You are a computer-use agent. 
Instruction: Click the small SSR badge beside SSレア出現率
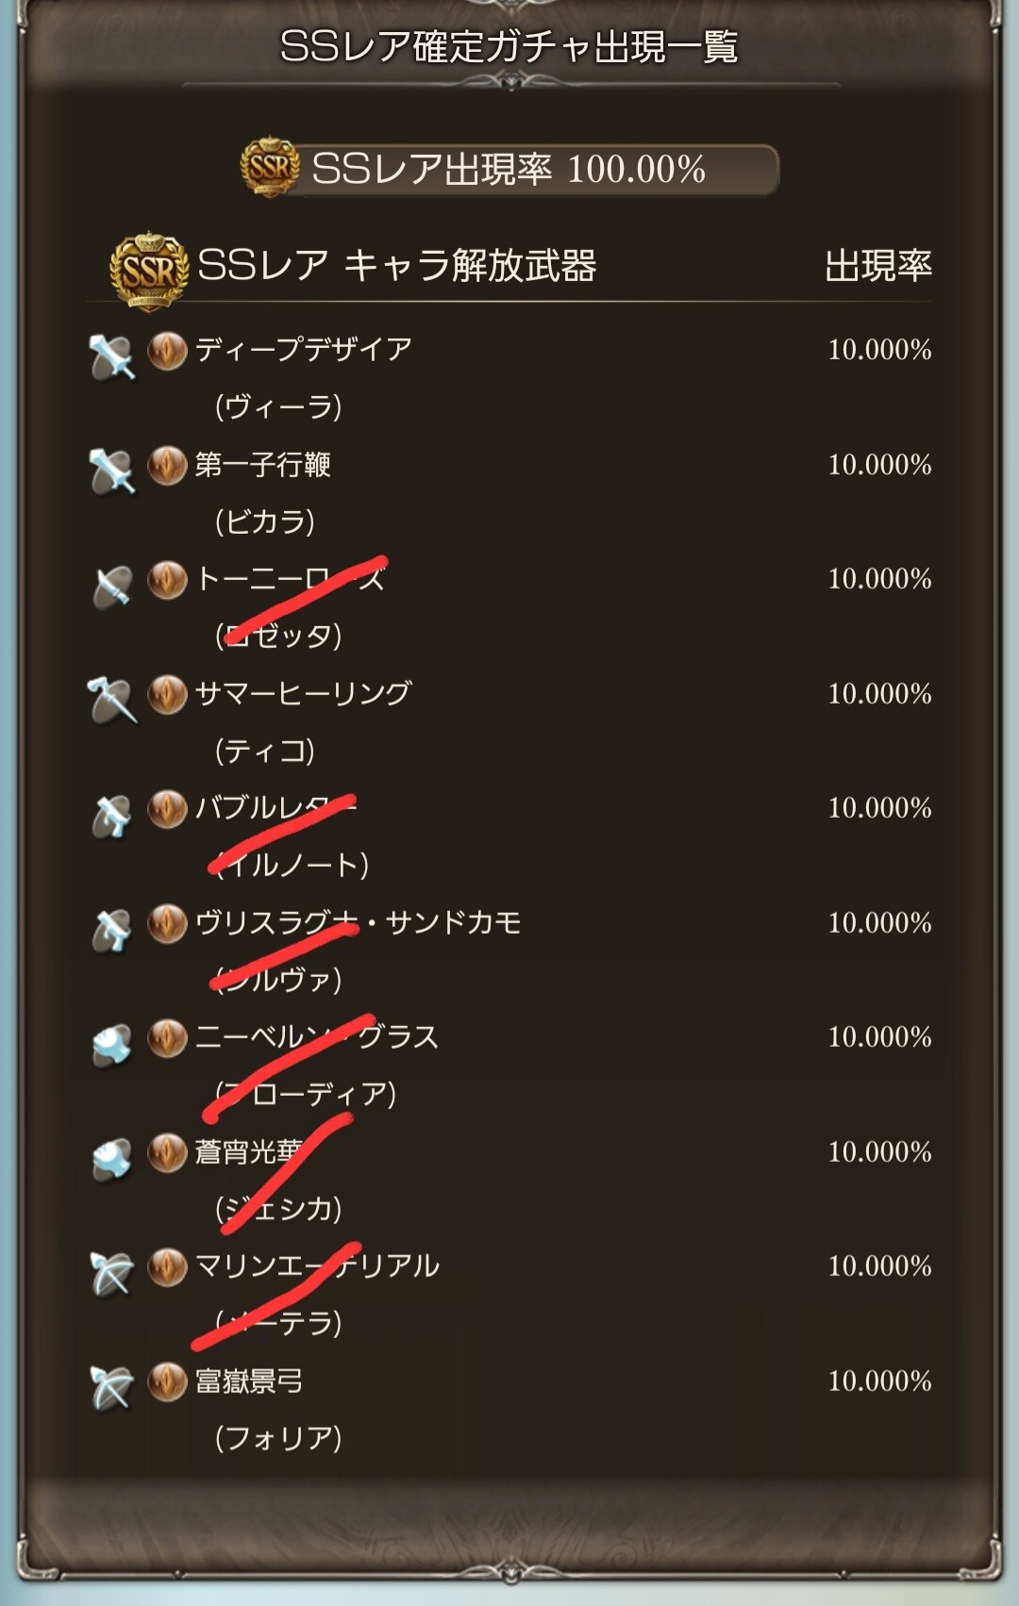coord(270,167)
